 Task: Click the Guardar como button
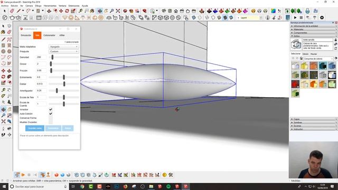35,128
